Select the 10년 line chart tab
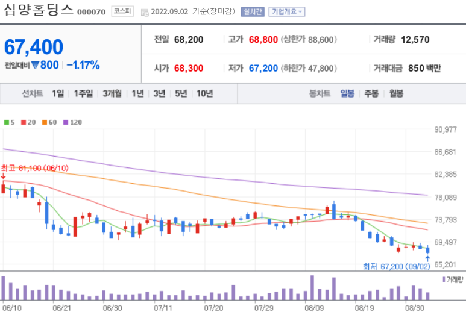This screenshot has width=466, height=312. 205,93
